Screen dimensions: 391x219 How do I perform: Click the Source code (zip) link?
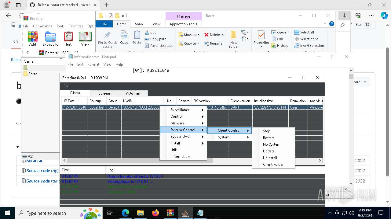42,171
